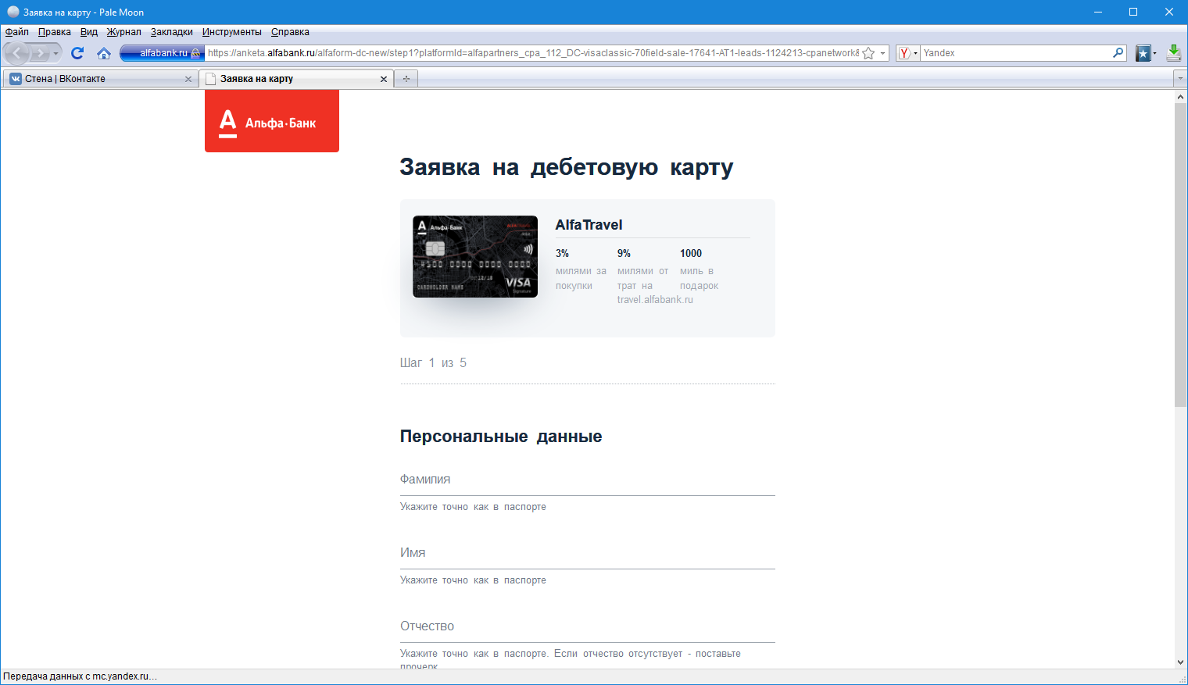Screen dimensions: 1188x685
Task: Close the Стена | ВКонтакте tab
Action: (188, 79)
